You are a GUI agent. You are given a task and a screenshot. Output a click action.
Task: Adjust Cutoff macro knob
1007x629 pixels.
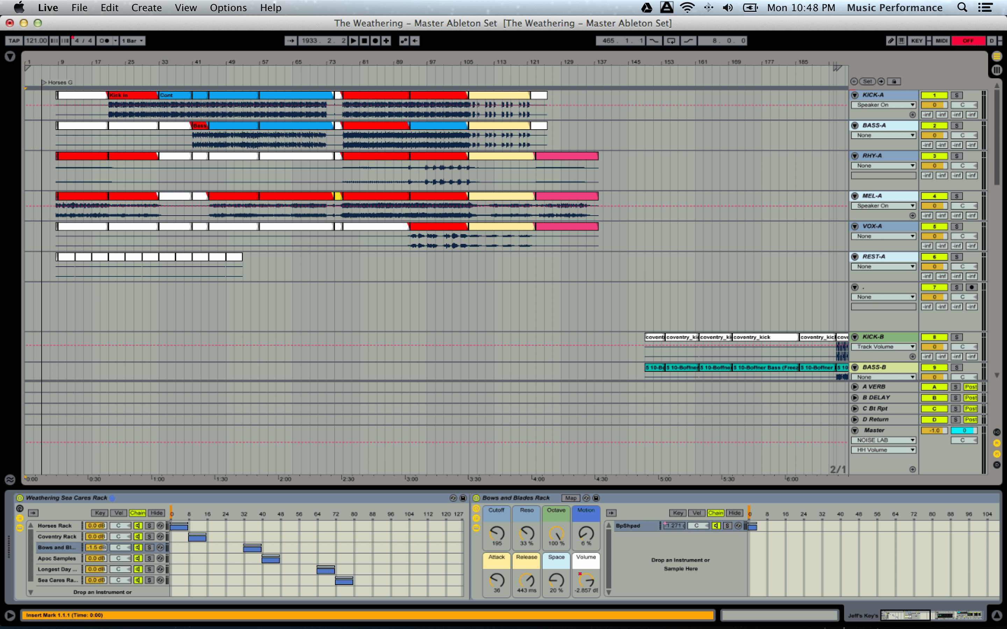[497, 533]
